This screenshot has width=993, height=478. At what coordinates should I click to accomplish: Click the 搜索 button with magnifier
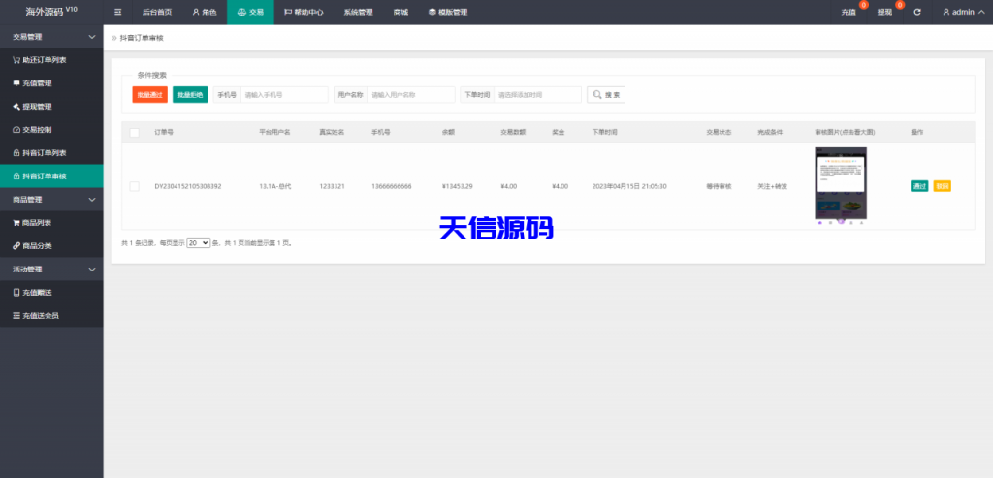[x=606, y=94]
